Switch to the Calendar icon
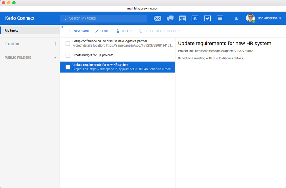Viewport: 286px width, 188px height. tap(182, 18)
